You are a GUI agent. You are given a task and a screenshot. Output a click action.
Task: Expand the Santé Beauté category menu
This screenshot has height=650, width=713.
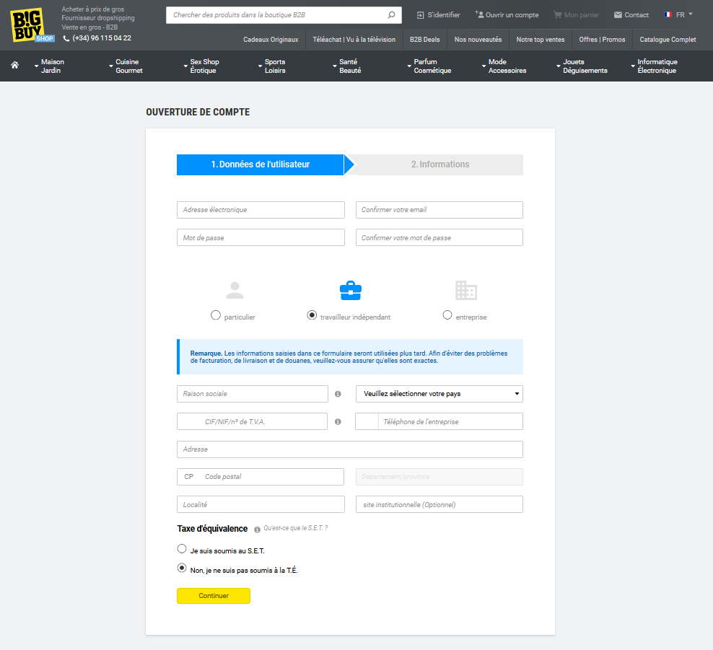tap(347, 66)
